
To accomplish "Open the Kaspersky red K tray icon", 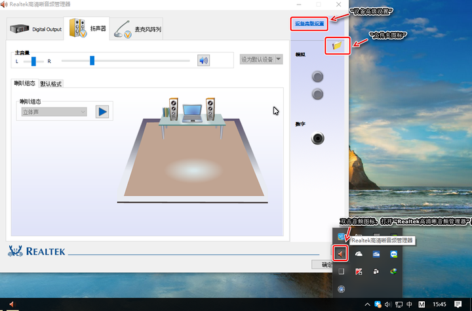I will pos(359,272).
